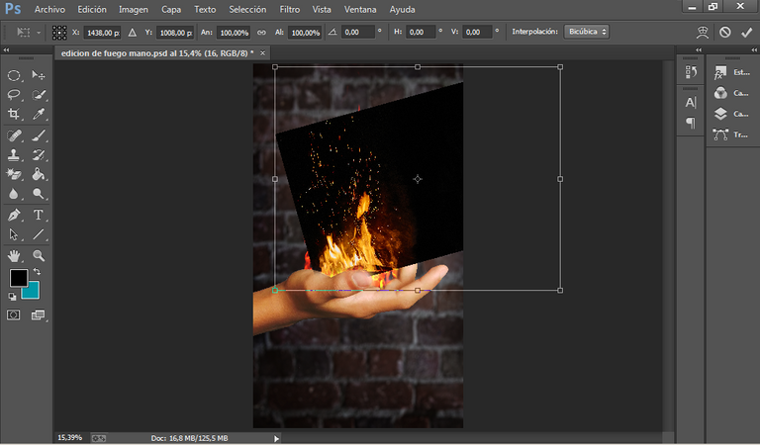Open the Edición menu
Image resolution: width=760 pixels, height=445 pixels.
pyautogui.click(x=92, y=9)
